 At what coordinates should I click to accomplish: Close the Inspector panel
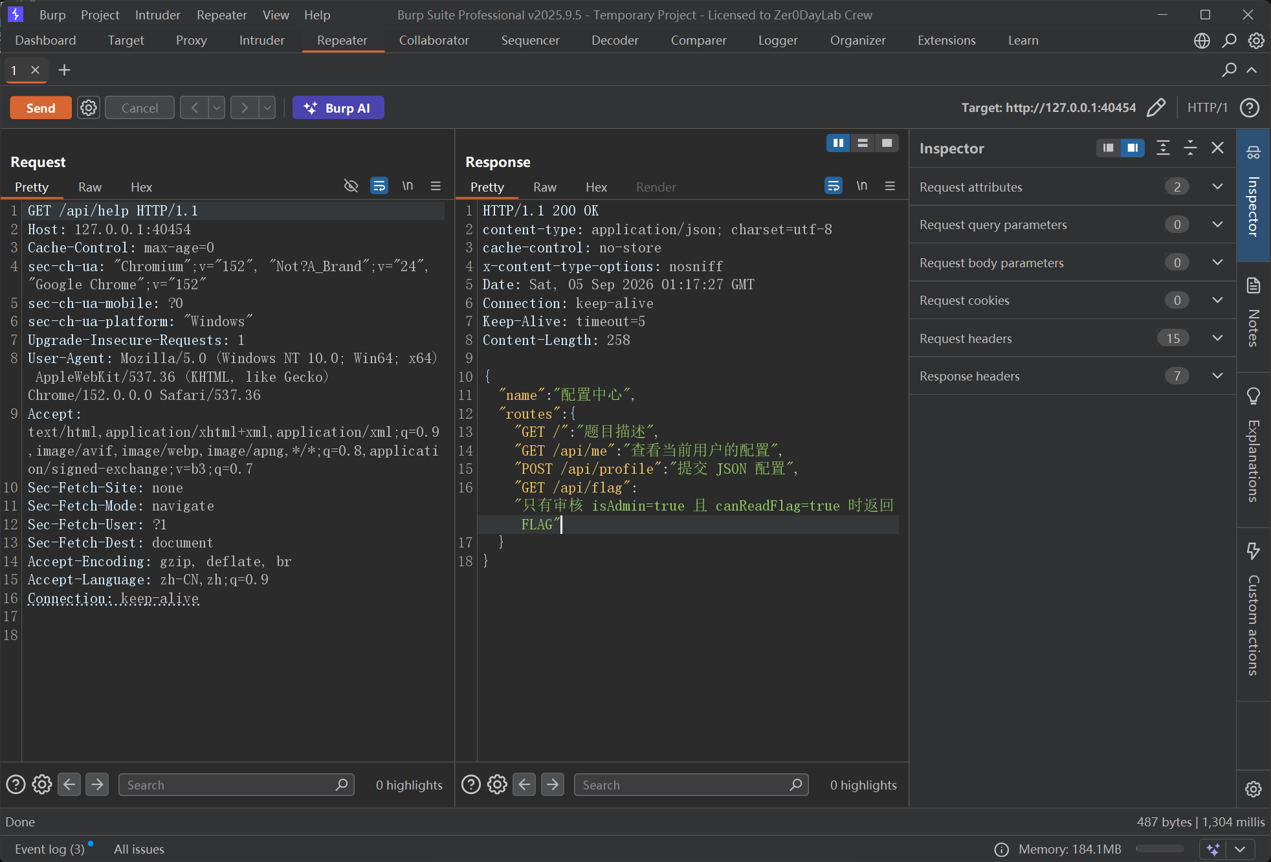pyautogui.click(x=1217, y=148)
